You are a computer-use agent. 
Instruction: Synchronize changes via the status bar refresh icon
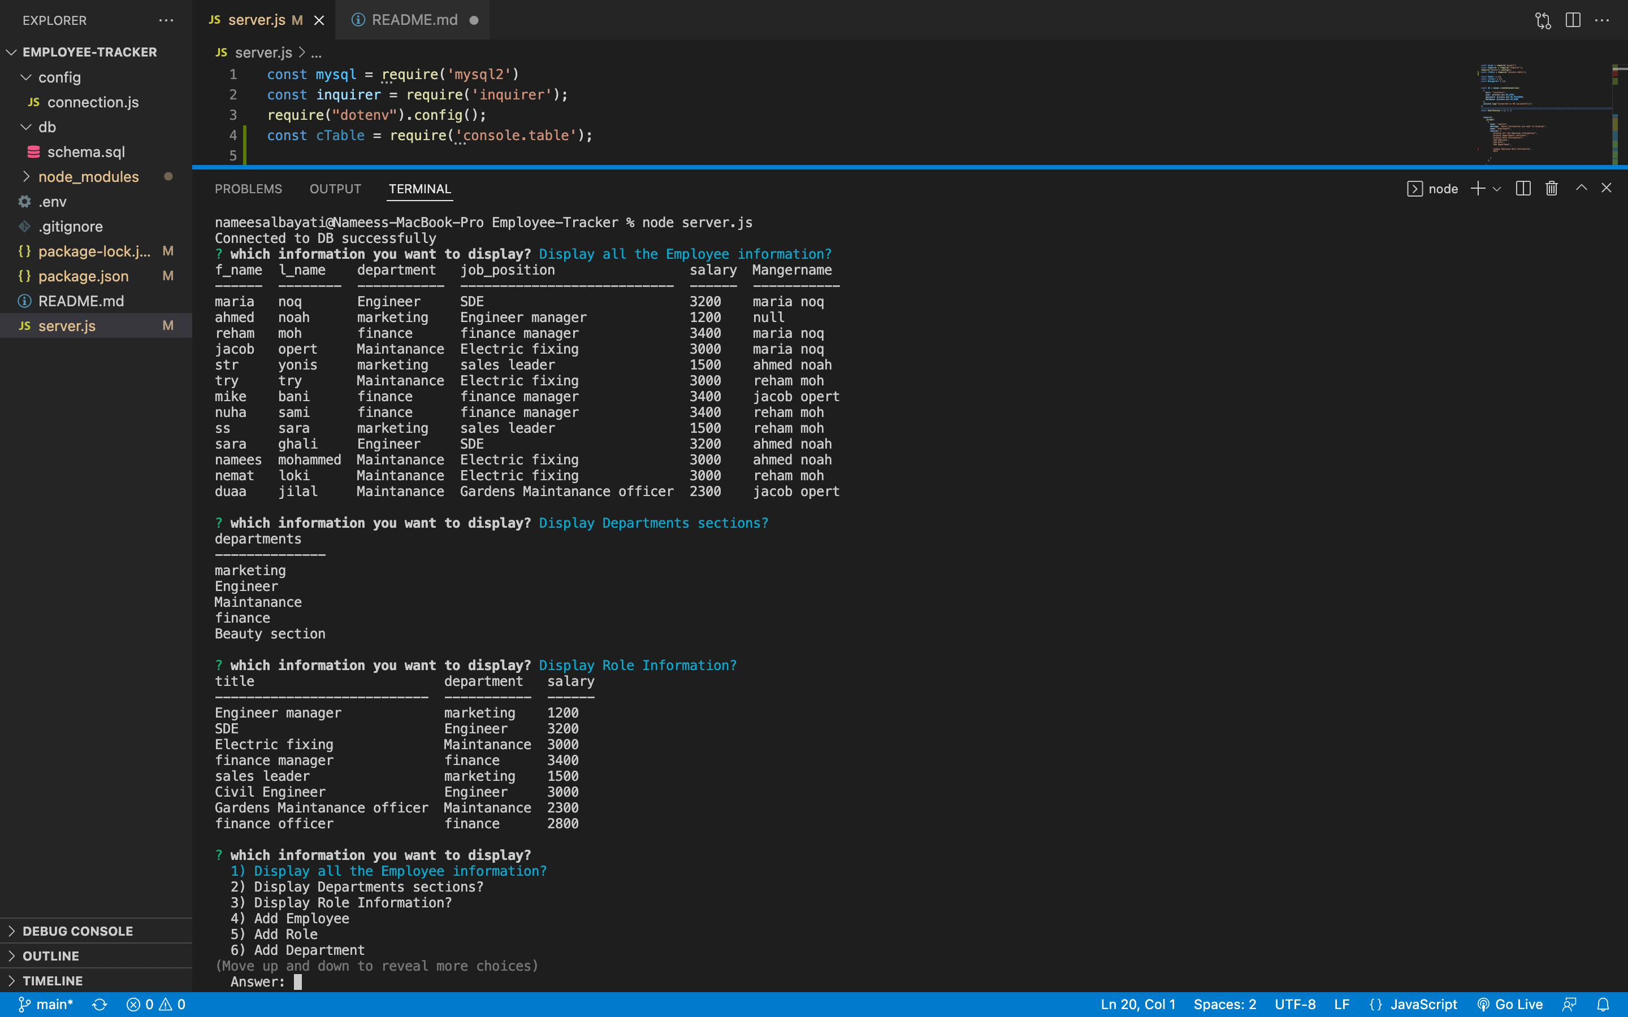coord(99,1004)
